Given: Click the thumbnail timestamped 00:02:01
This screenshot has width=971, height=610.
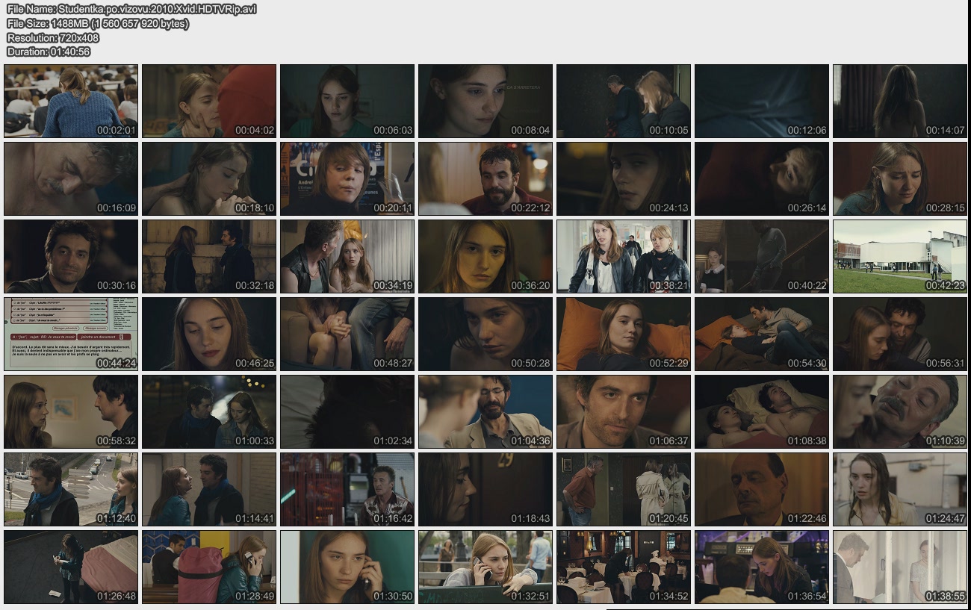Looking at the screenshot, I should coord(71,101).
